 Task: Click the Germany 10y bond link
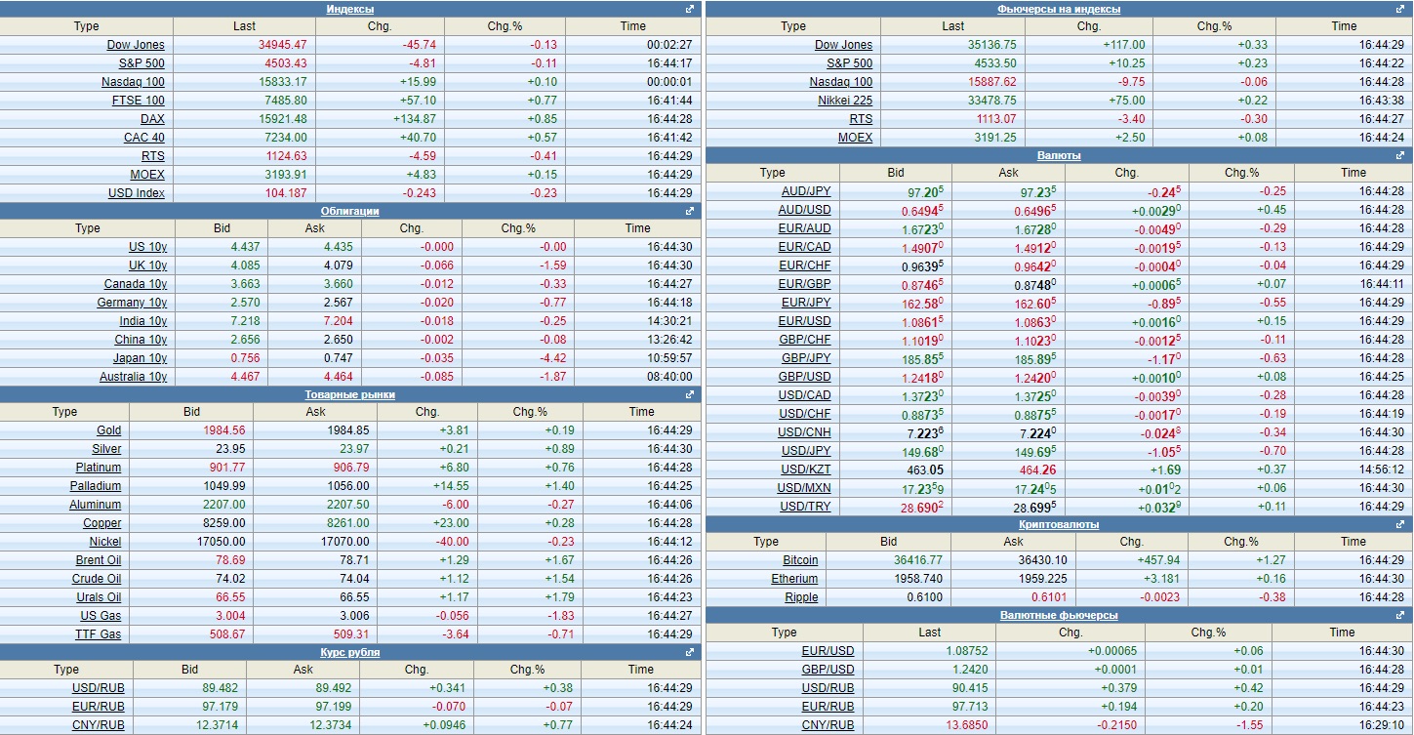click(x=132, y=303)
